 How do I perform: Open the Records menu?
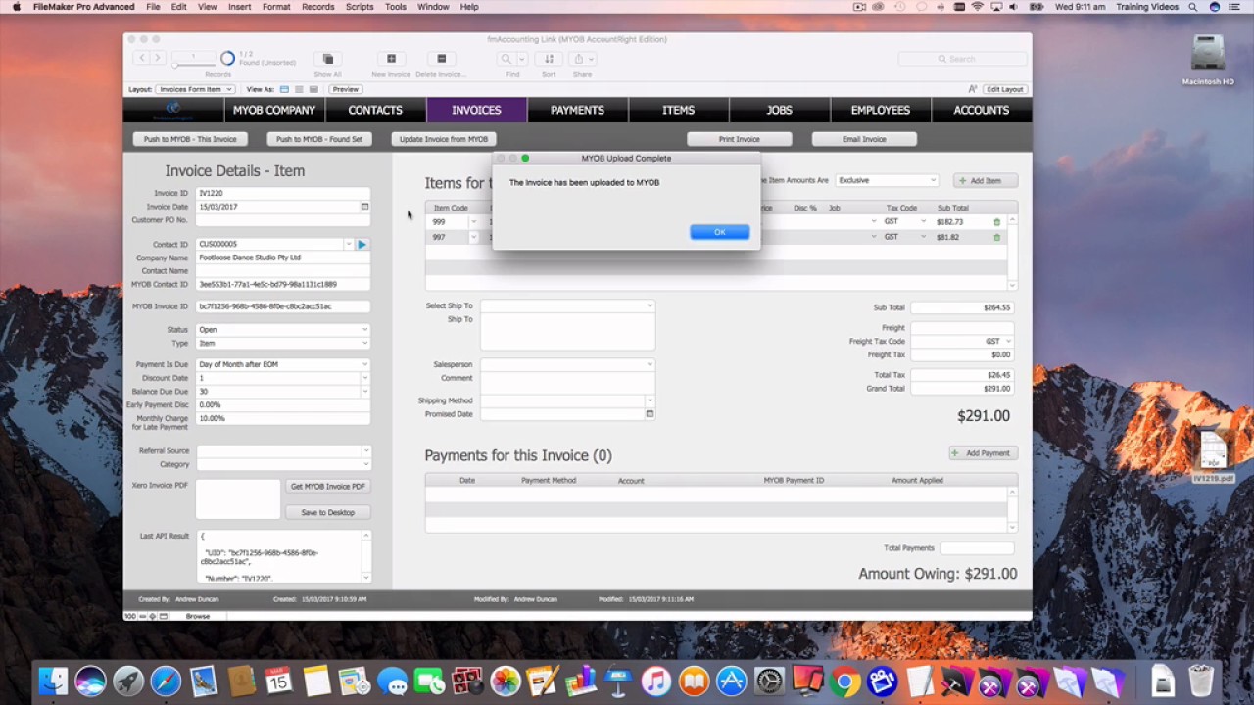[x=317, y=7]
